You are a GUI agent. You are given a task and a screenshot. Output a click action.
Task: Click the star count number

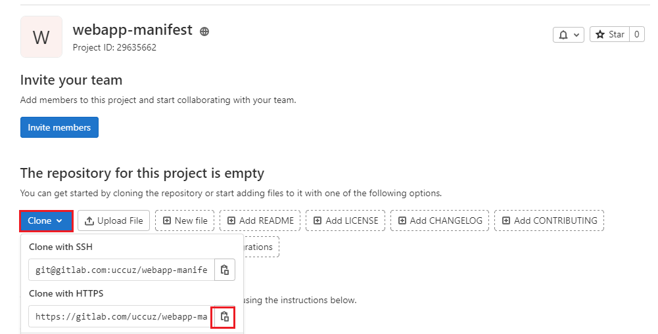pos(637,35)
